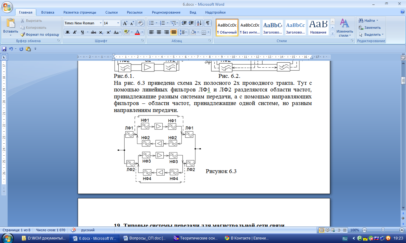Toggle show paragraph marks (¶)
The width and height of the screenshot is (406, 243).
tap(208, 23)
